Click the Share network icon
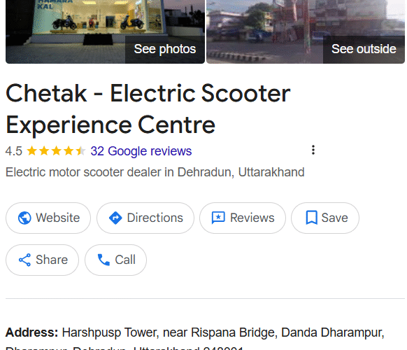The width and height of the screenshot is (407, 350). tap(24, 260)
